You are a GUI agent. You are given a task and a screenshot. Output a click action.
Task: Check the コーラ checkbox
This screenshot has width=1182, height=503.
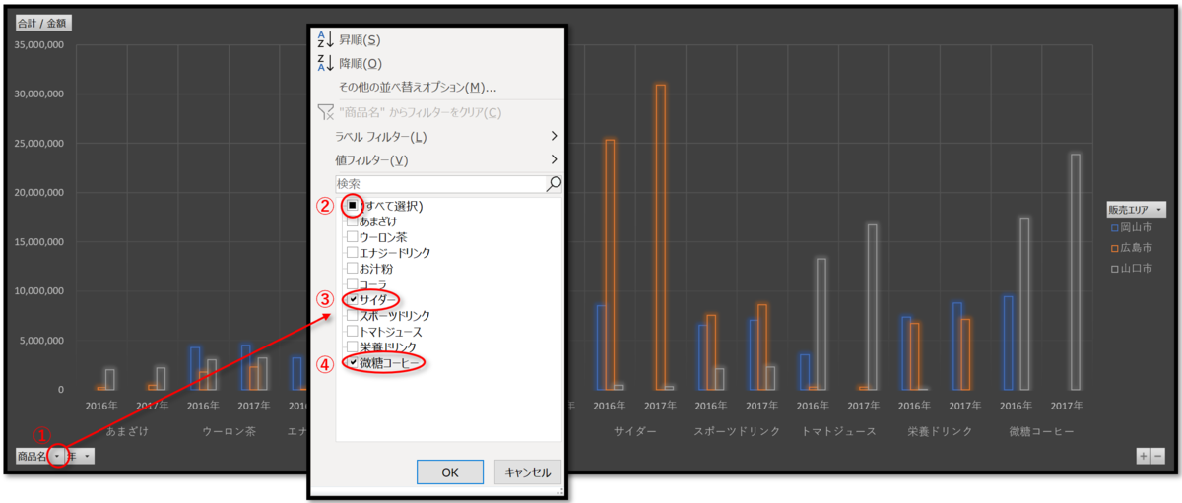pyautogui.click(x=352, y=283)
